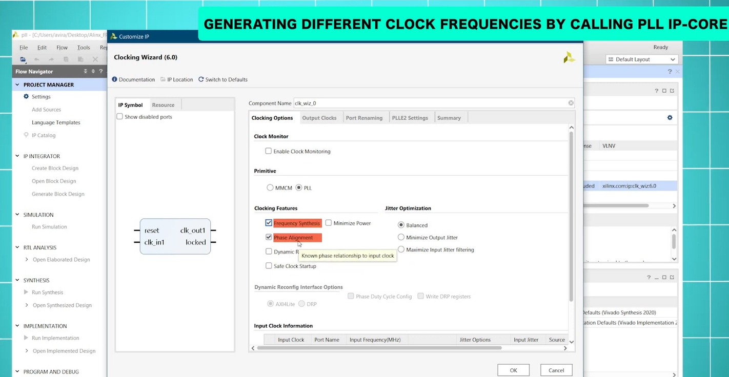Open the PLLE2 Settings tab

(410, 118)
